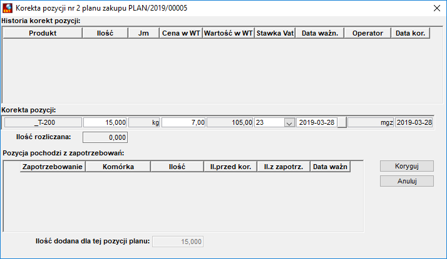Screen dimensions: 447x259
Task: Click the Korekta pozycji section label
Action: 29,110
